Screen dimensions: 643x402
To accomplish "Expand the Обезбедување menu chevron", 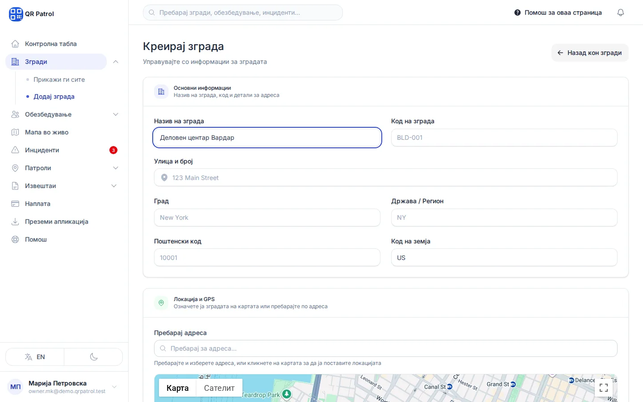I will pyautogui.click(x=116, y=114).
